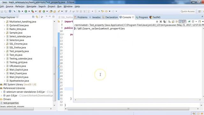Click the Back navigation yellow arrow icon
This screenshot has height=115, width=204.
(106, 11)
